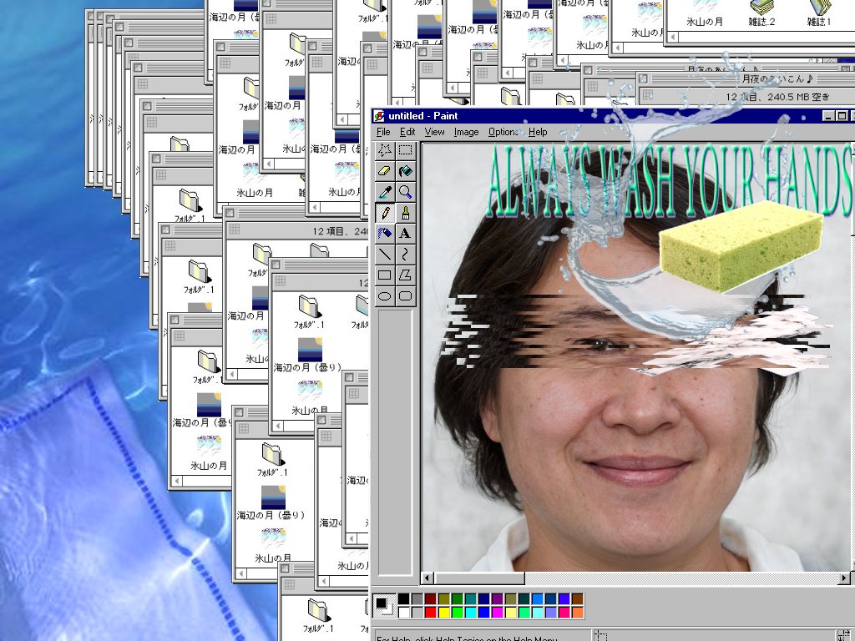Open the View menu in Paint
The height and width of the screenshot is (641, 855).
434,132
